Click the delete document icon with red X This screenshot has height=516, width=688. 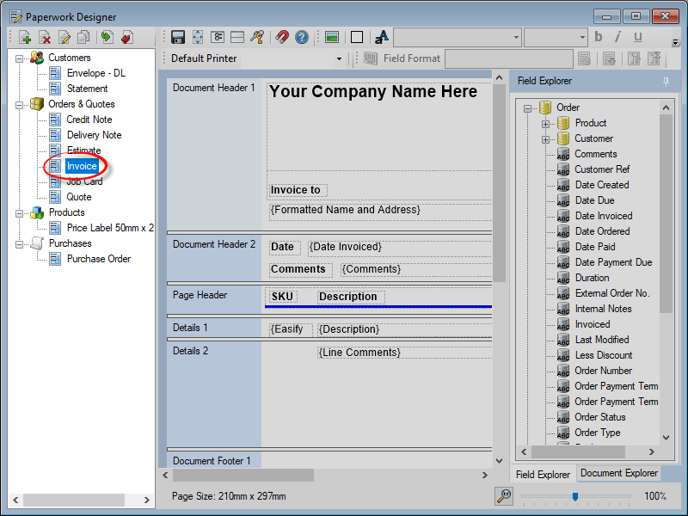coord(45,37)
